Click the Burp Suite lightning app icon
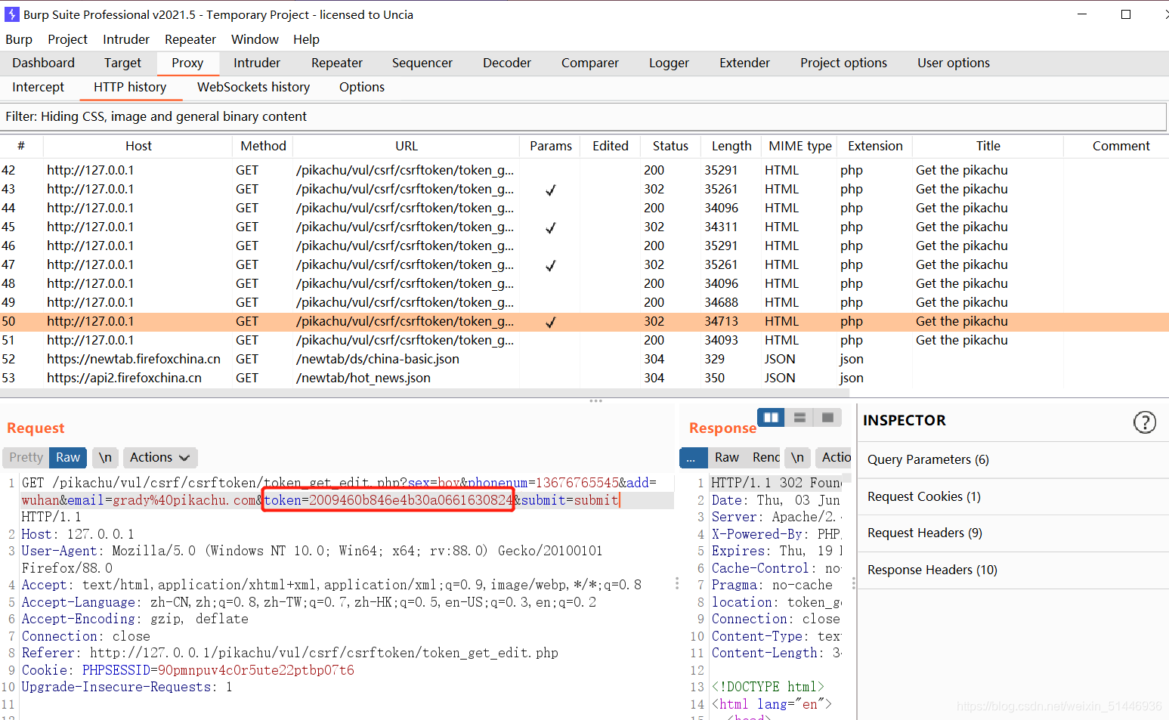 [x=12, y=14]
